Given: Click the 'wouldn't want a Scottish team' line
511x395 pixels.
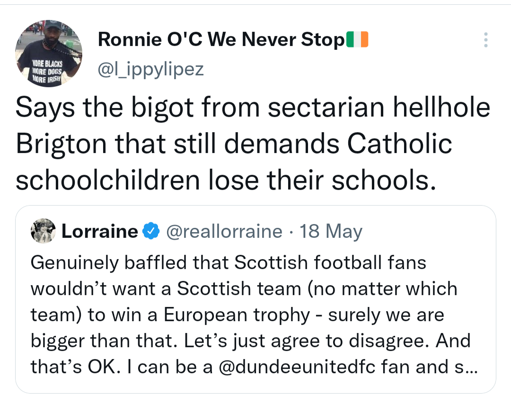Looking at the screenshot, I should click(244, 288).
